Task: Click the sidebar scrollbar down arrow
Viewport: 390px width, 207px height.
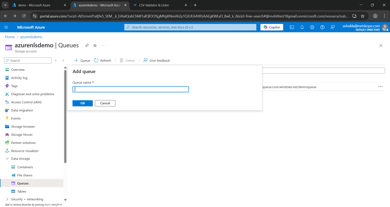Action: point(66,200)
